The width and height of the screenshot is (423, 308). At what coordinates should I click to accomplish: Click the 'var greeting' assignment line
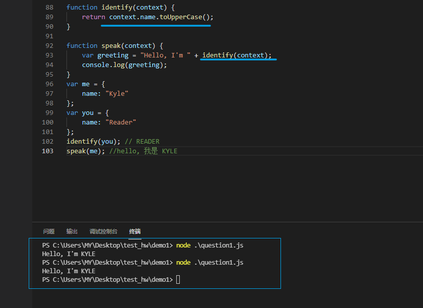click(x=177, y=55)
